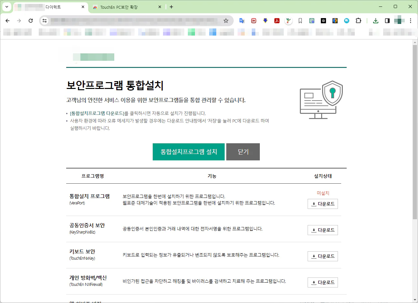This screenshot has width=418, height=303.
Task: Click the 공동인증서 보안 name text
Action: click(x=87, y=225)
